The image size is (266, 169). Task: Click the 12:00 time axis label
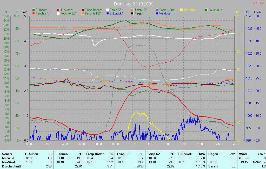coord(132,144)
